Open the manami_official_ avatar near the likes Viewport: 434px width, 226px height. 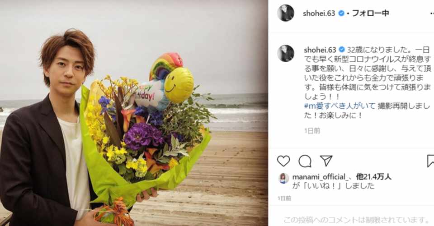tap(284, 179)
